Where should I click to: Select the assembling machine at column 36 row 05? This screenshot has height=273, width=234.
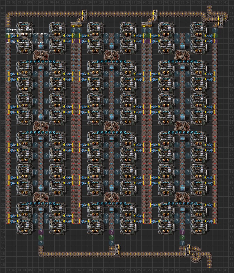pyautogui.click(x=199, y=30)
